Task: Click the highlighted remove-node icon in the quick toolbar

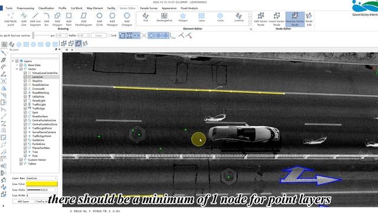Action: [78, 43]
